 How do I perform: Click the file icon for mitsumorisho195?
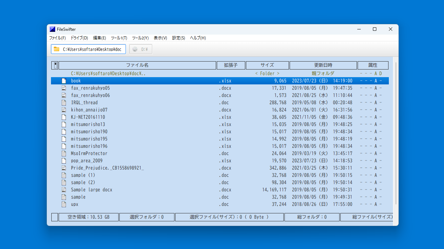(63, 139)
